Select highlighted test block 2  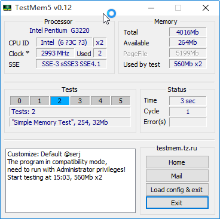coord(60,101)
